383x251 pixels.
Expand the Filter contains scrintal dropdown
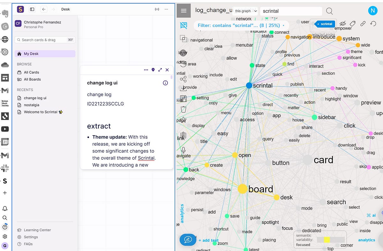coord(241,25)
